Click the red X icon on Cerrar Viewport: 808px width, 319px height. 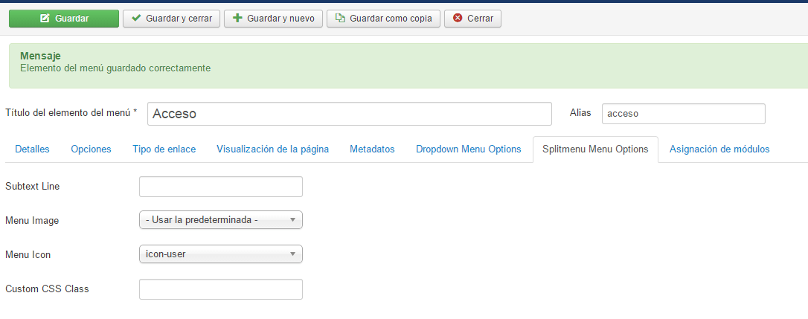click(458, 18)
